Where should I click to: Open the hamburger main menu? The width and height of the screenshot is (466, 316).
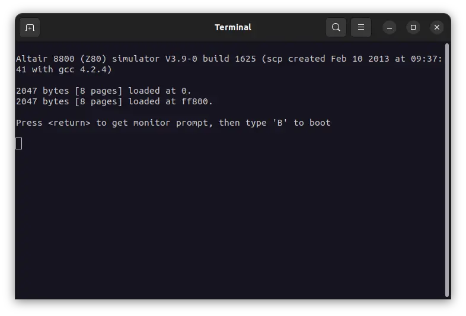coord(361,27)
